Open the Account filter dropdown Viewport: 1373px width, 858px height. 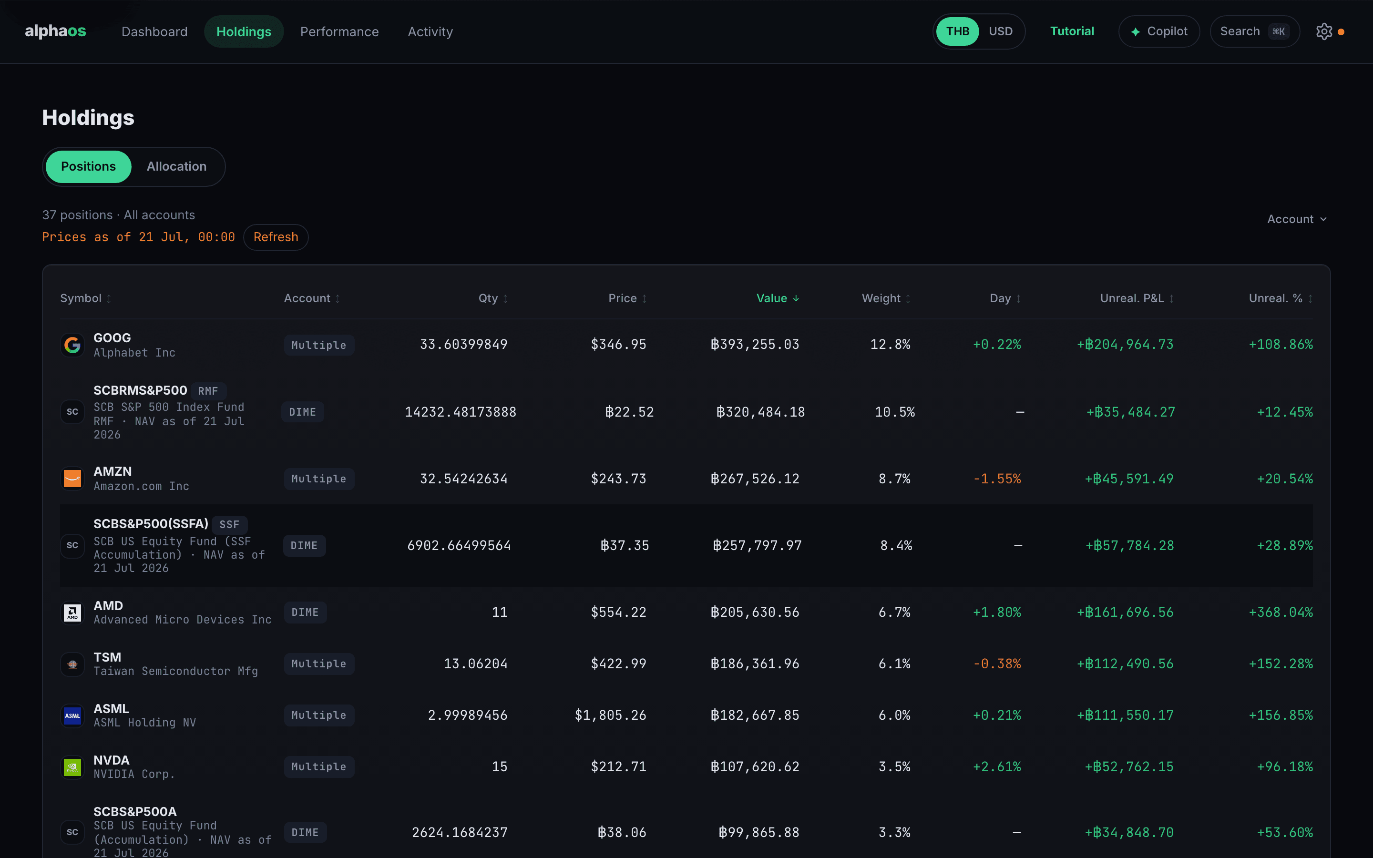click(x=1296, y=219)
